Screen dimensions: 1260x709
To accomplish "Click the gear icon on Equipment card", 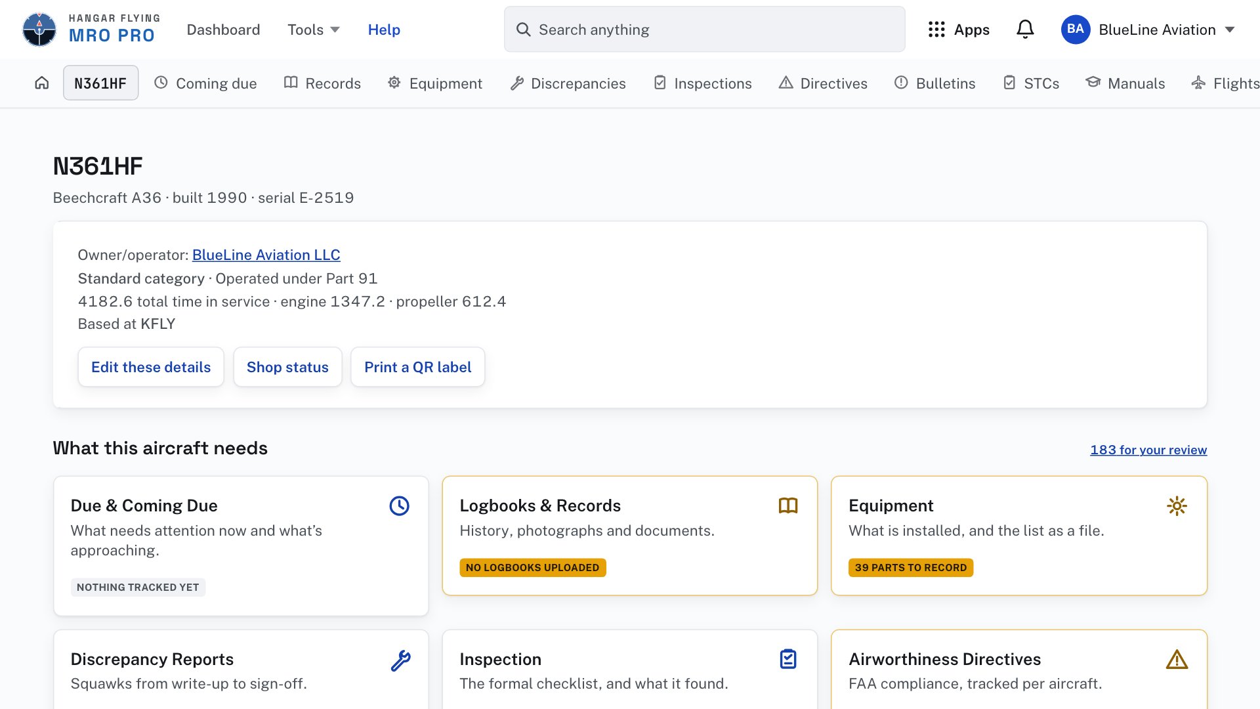I will (1177, 505).
